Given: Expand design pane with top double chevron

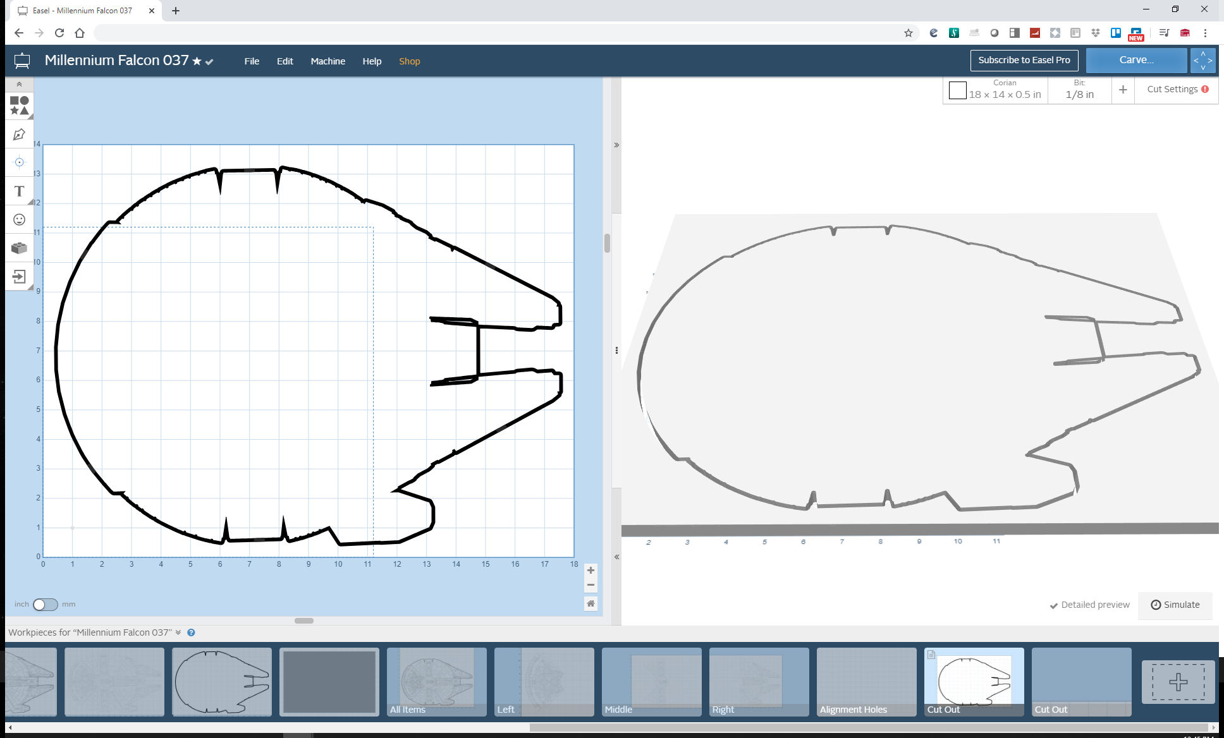Looking at the screenshot, I should (x=616, y=145).
